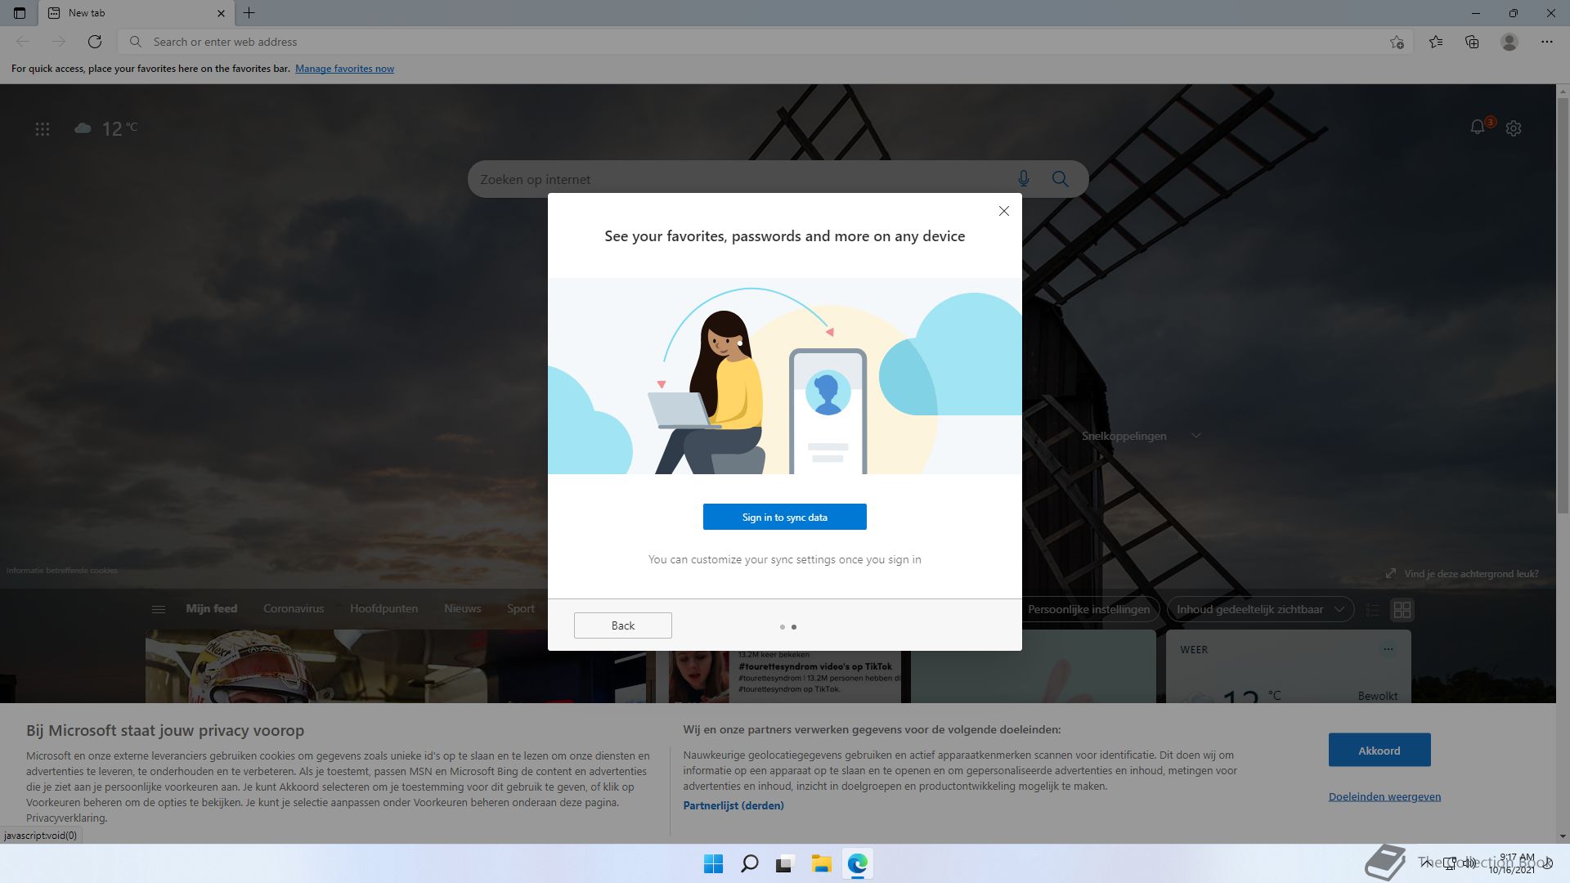This screenshot has height=883, width=1570.
Task: Open the feed hamburger menu
Action: (x=159, y=609)
